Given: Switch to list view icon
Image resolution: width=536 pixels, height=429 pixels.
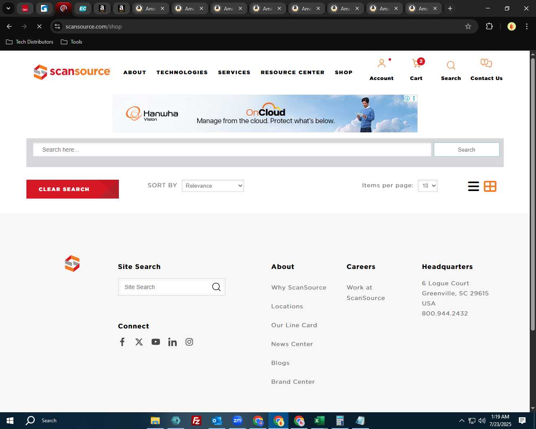Looking at the screenshot, I should tap(474, 186).
